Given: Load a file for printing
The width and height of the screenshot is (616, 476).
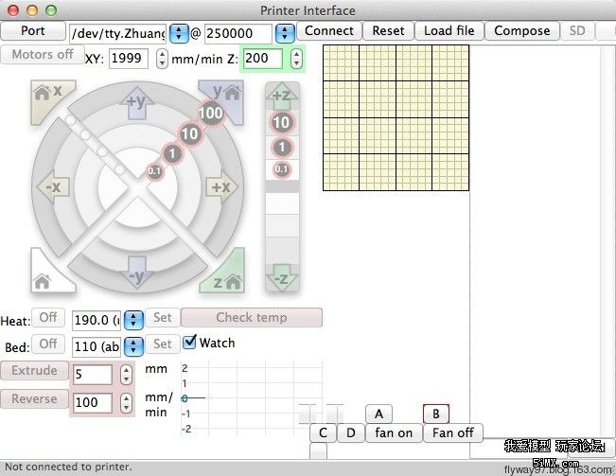Looking at the screenshot, I should pos(449,30).
